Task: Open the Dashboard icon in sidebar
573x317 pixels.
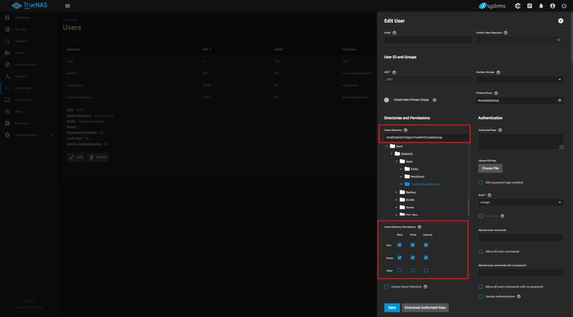Action: click(7, 18)
